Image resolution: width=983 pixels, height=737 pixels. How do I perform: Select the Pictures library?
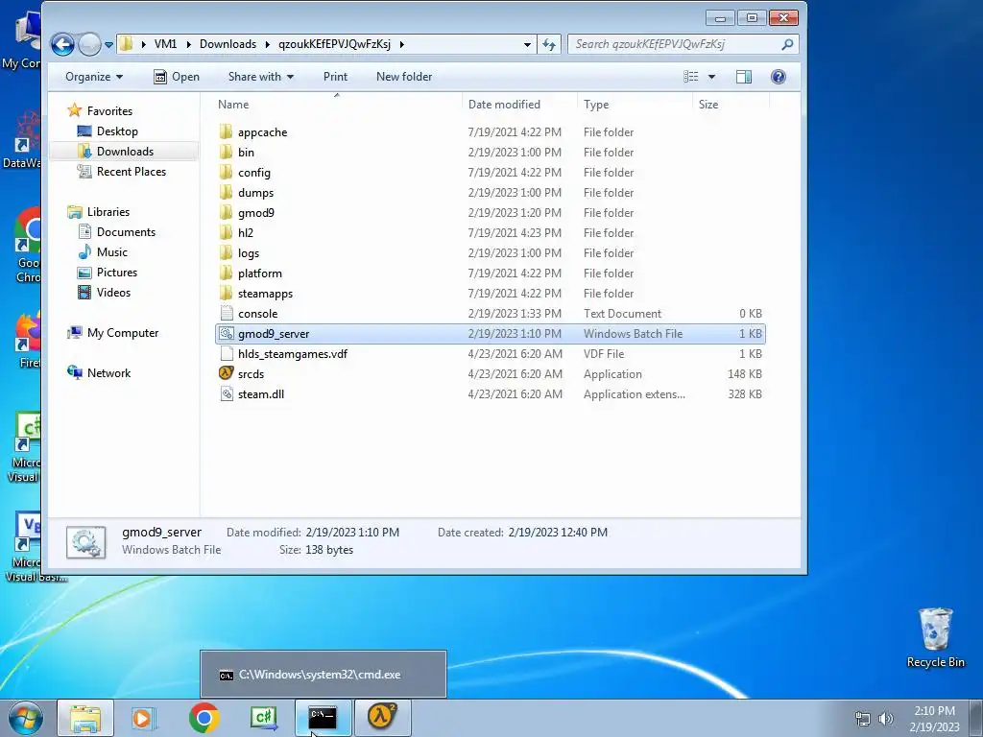[116, 273]
